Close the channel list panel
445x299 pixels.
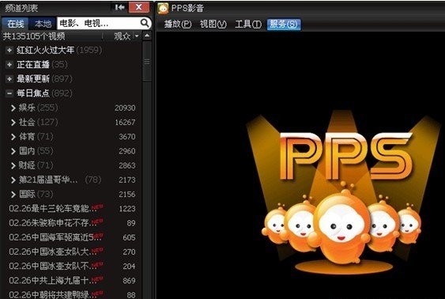click(x=139, y=7)
